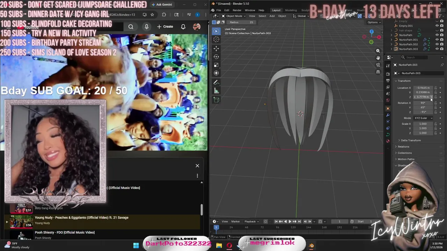
Task: Hide NurbsPath.002 in the outliner
Action: point(437,44)
